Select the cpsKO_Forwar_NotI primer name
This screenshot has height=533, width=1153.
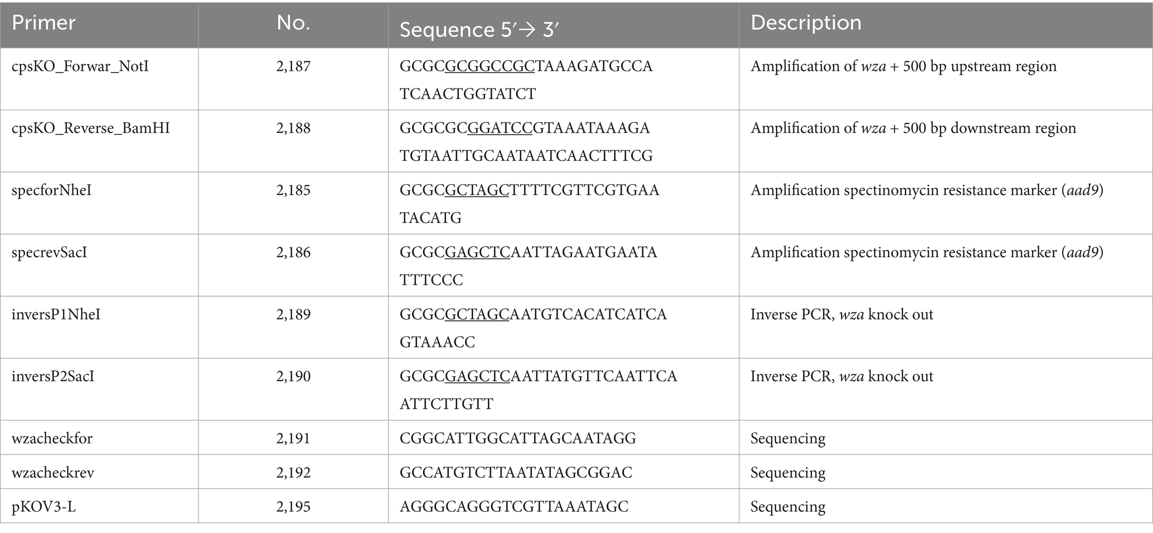80,67
